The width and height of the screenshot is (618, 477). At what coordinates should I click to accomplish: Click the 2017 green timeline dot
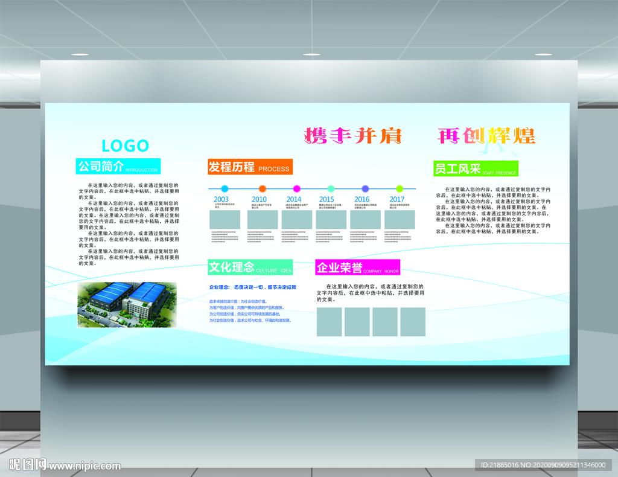coord(400,189)
